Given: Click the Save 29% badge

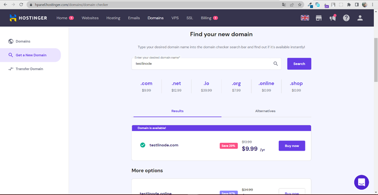Looking at the screenshot, I should tap(228, 146).
